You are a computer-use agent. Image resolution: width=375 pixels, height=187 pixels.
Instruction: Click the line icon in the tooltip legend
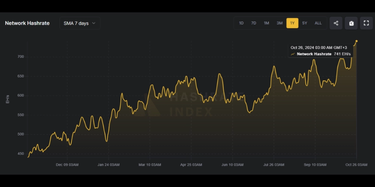coord(292,54)
